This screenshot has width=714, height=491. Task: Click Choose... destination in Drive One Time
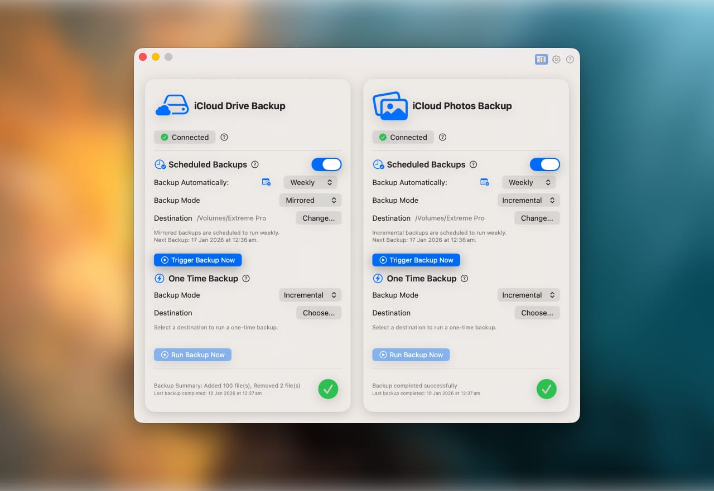tap(319, 313)
